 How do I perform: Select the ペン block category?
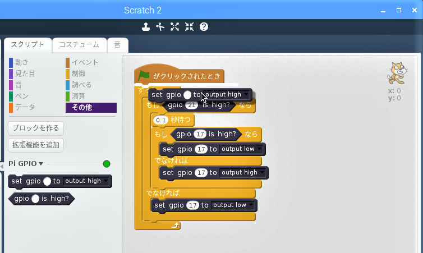pyautogui.click(x=19, y=96)
